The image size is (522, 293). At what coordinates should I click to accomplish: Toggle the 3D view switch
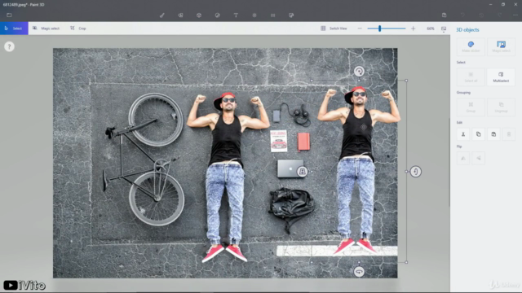pos(334,28)
